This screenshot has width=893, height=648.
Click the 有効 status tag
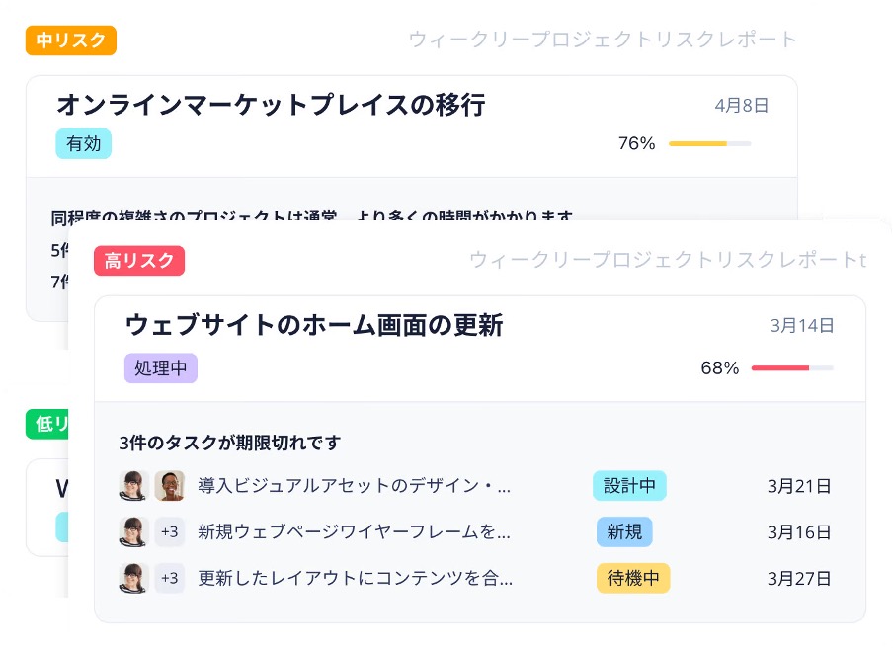[84, 143]
